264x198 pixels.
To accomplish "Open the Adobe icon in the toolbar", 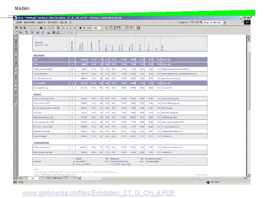I will click(x=138, y=28).
